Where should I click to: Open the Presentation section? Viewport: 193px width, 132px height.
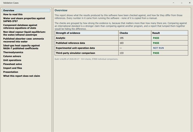click(10, 72)
